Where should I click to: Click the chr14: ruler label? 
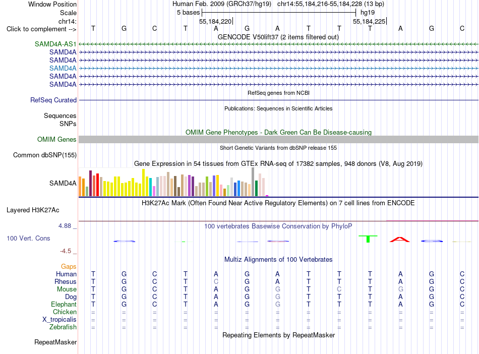(68, 21)
